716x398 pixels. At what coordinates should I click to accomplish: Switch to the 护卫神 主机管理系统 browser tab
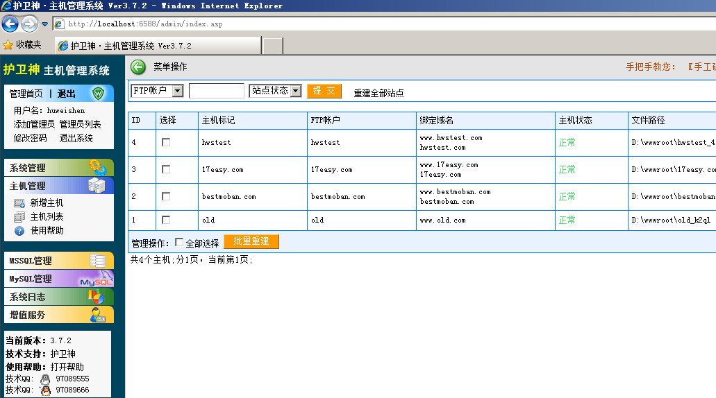coord(158,46)
